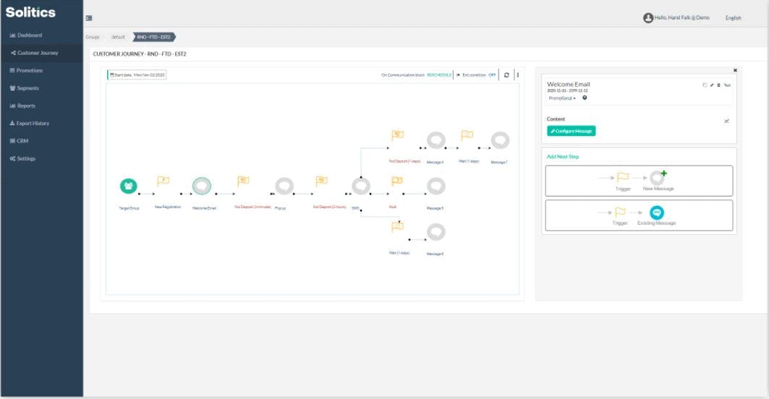This screenshot has width=769, height=399.
Task: Click the Test link
Action: click(727, 85)
